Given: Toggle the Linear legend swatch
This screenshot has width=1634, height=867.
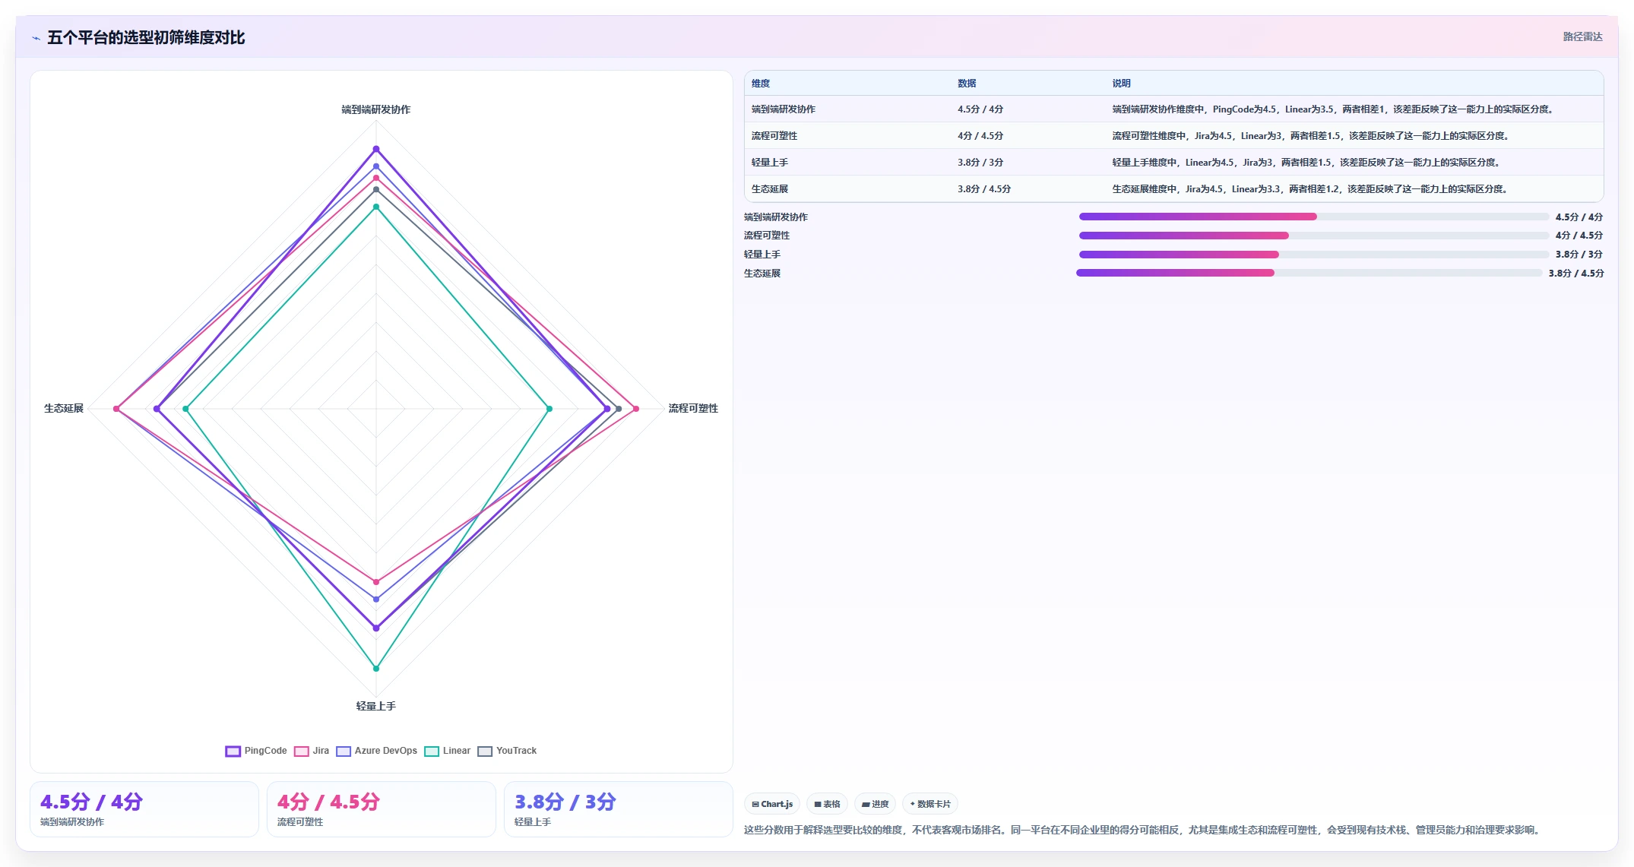Looking at the screenshot, I should [432, 751].
